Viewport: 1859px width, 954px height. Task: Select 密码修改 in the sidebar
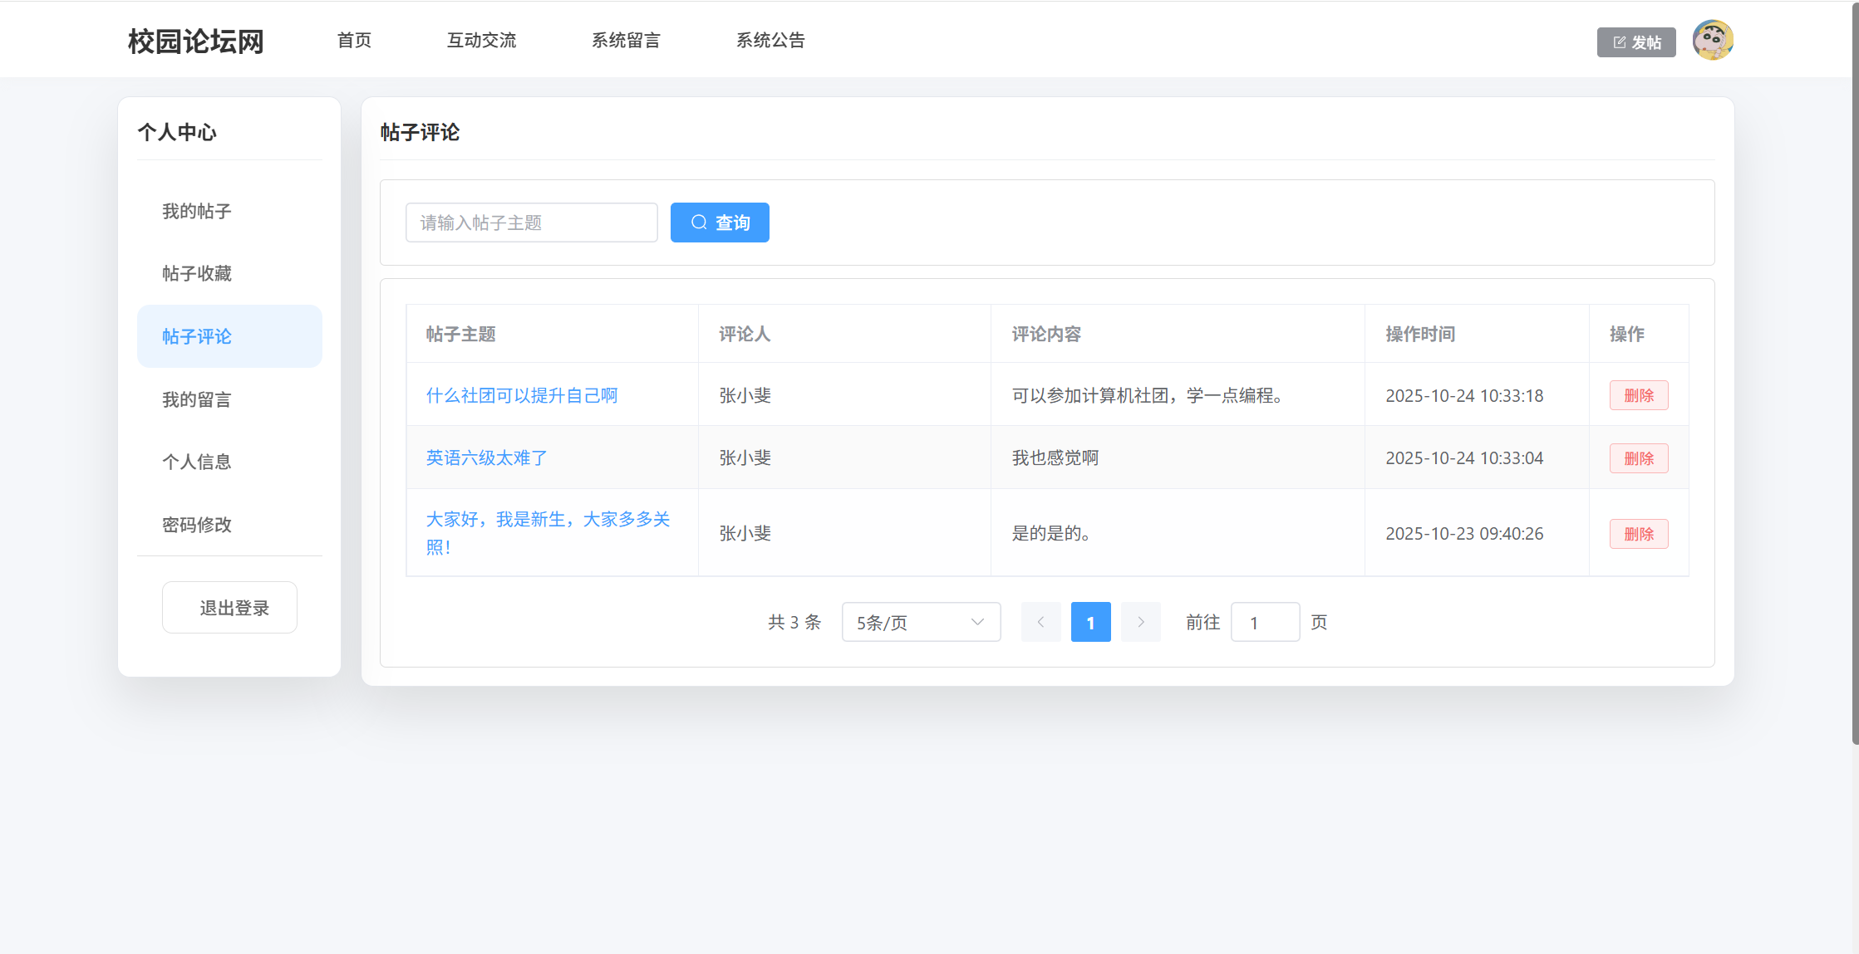click(x=197, y=525)
